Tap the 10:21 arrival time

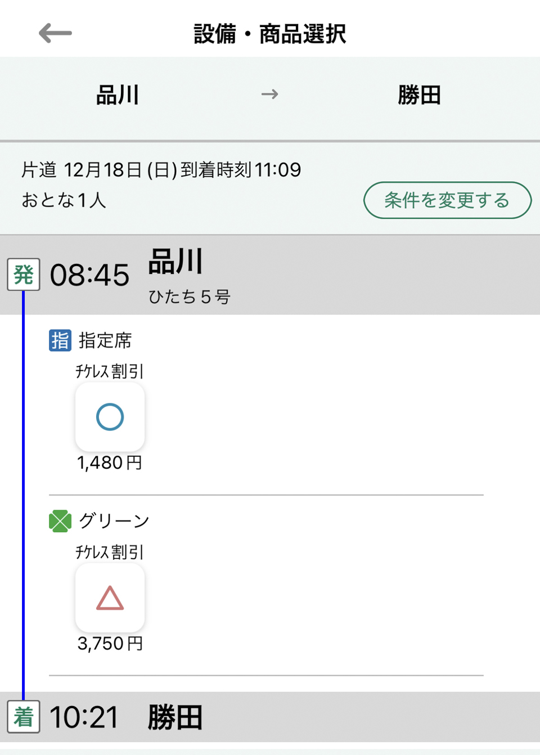[x=84, y=717]
